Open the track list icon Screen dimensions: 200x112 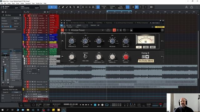45,12
